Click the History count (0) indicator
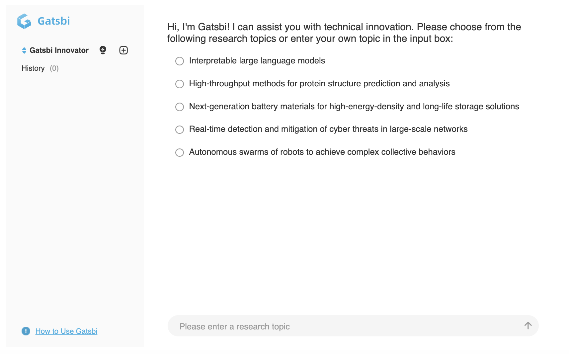 (54, 68)
